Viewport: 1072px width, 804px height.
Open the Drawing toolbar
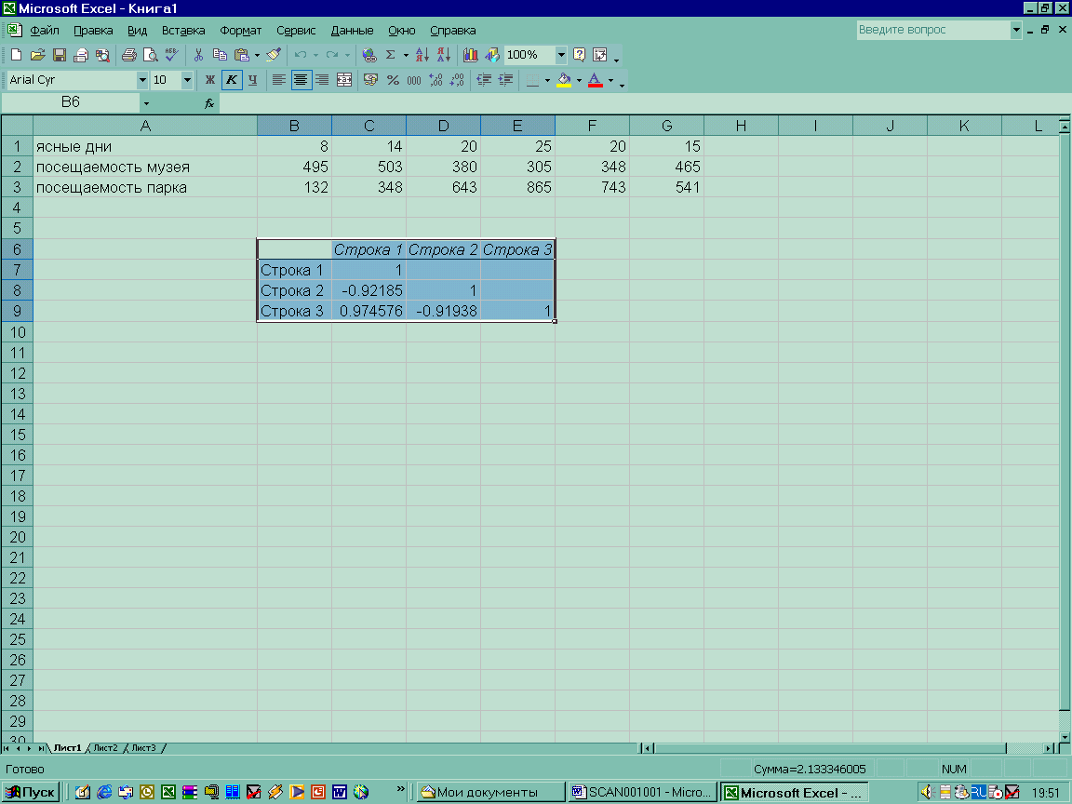[492, 55]
